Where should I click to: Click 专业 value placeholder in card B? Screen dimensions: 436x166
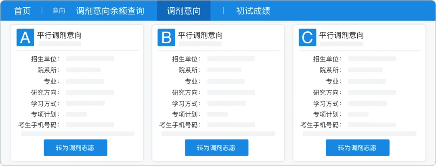226,81
